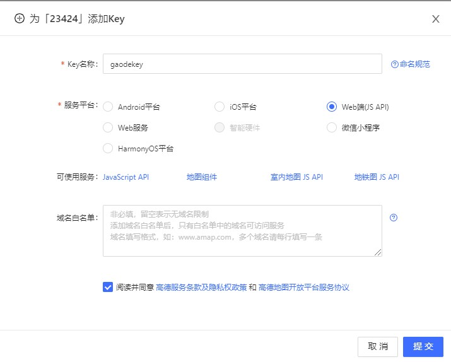Click the 服务平台 field label

81,105
